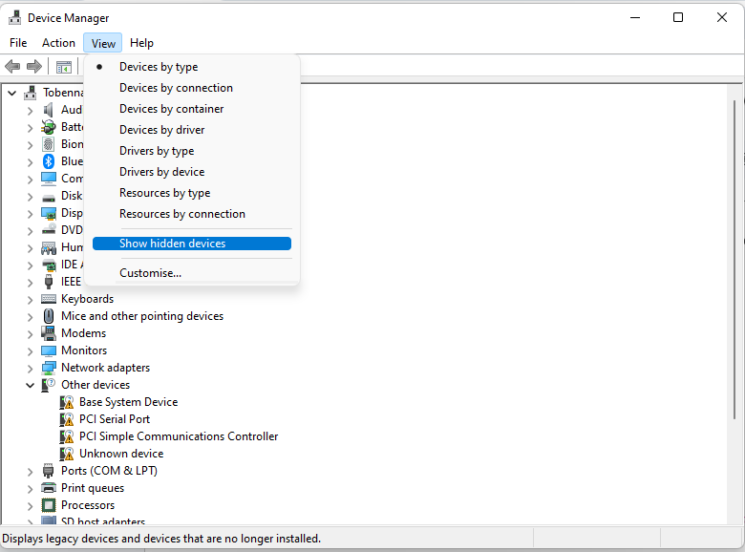Click the Unknown device warning icon
The image size is (745, 552).
[x=67, y=454]
